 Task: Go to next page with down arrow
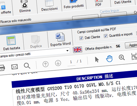pyautogui.click(x=58, y=63)
